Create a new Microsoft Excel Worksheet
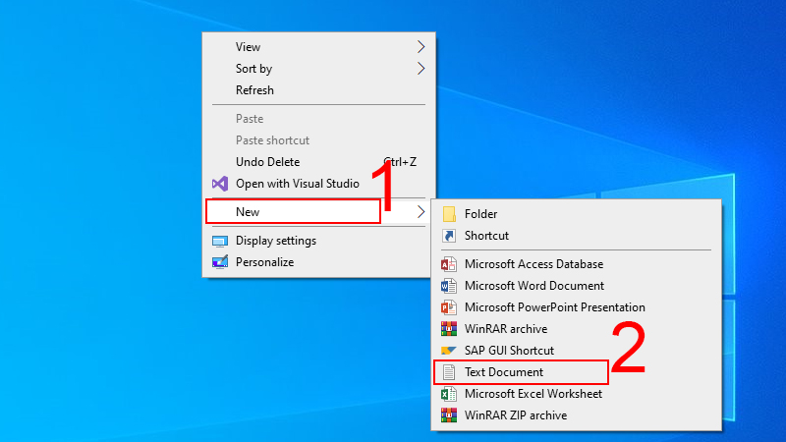786x442 pixels. 577,394
